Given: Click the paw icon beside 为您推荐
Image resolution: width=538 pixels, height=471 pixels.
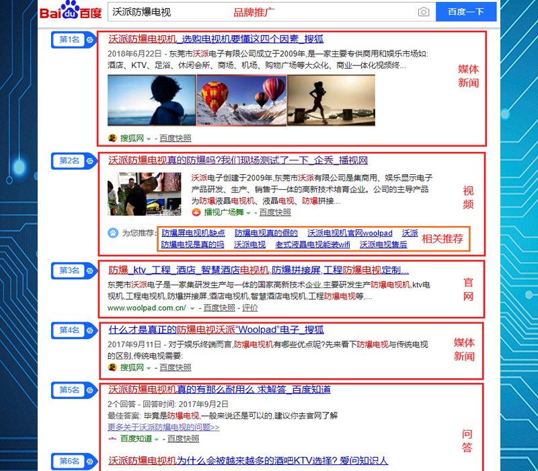Looking at the screenshot, I should pos(113,233).
